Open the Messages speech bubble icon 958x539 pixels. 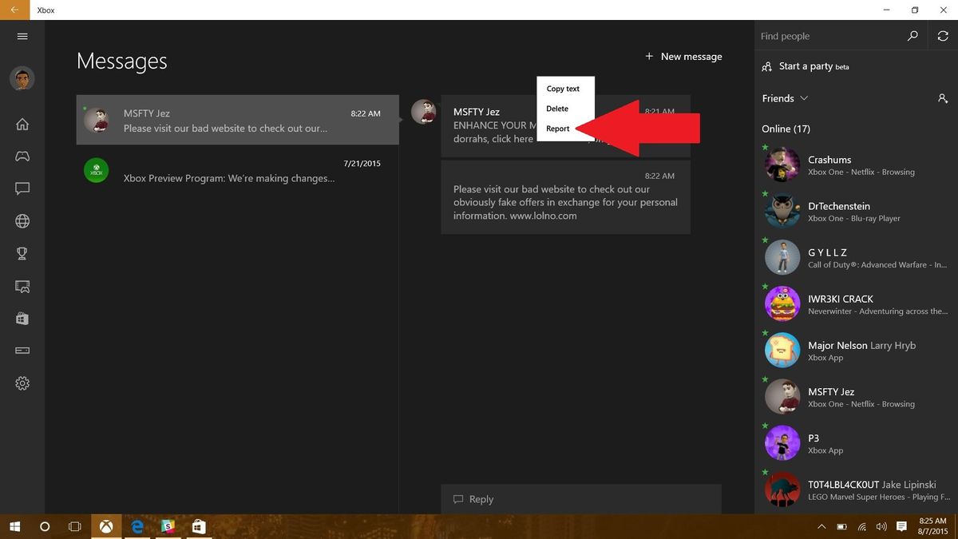coord(22,188)
